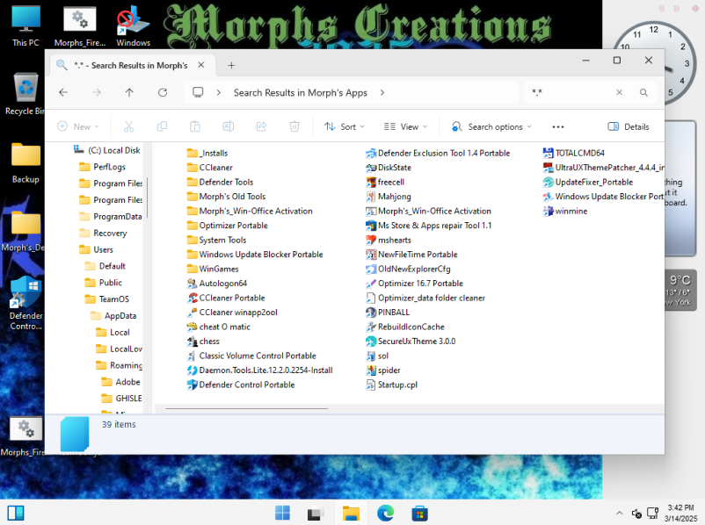Add a new tab with plus

pyautogui.click(x=231, y=66)
